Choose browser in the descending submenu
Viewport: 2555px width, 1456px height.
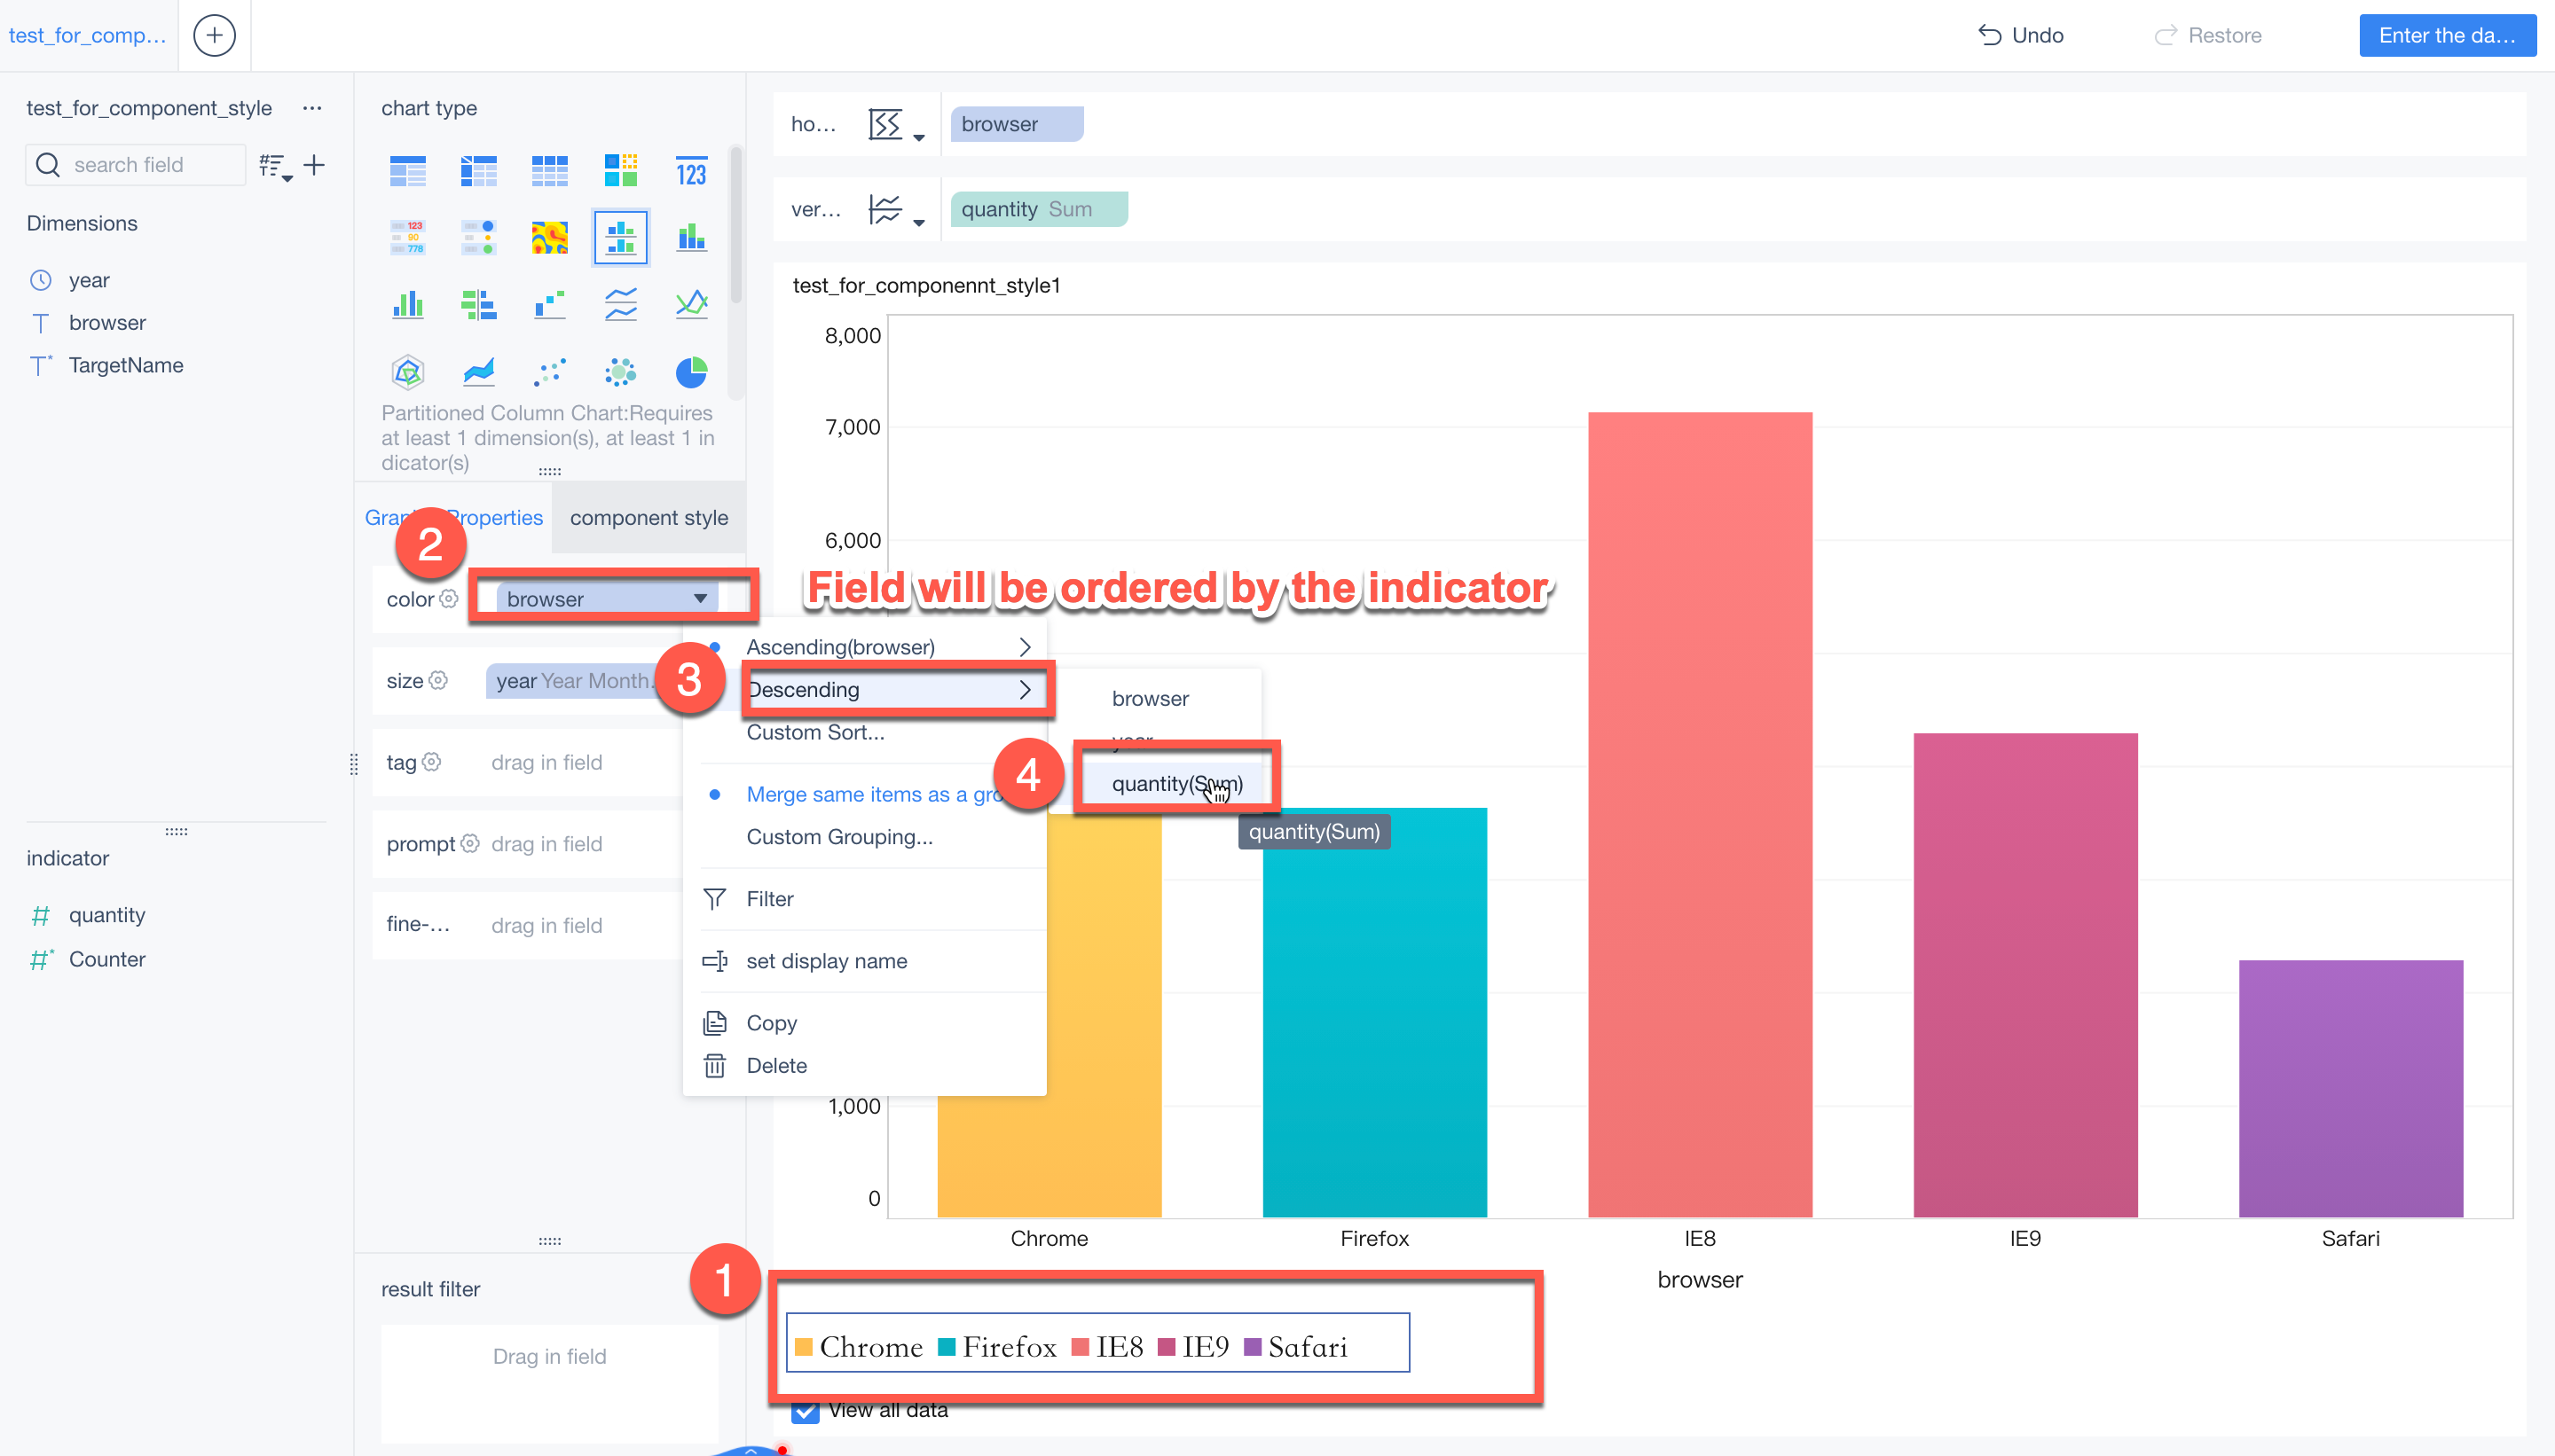(1151, 698)
